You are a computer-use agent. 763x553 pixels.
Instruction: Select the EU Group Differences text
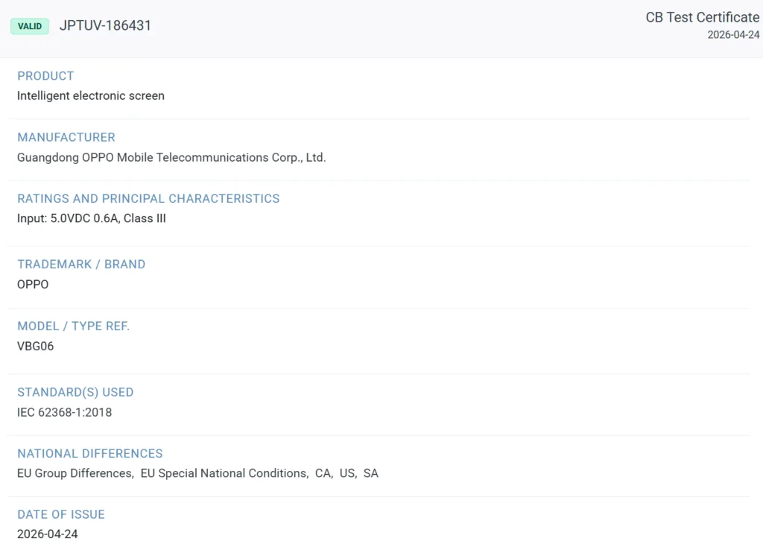tap(75, 474)
